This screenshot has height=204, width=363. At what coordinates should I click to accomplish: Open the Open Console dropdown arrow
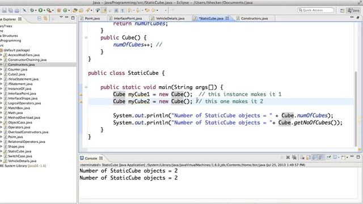[x=347, y=158]
